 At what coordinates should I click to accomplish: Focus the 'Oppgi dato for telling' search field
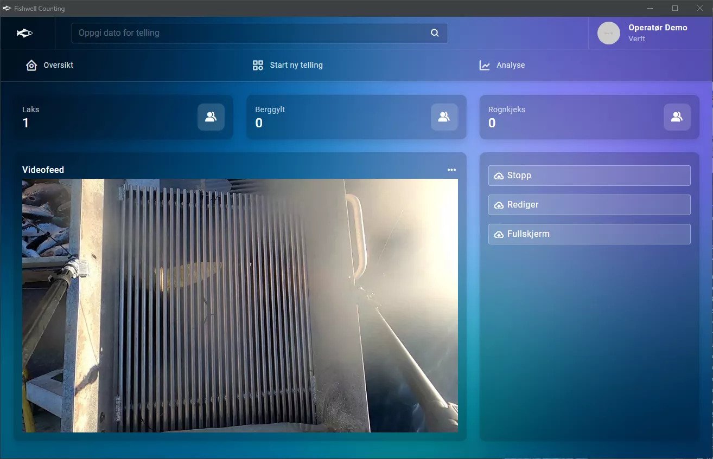[x=259, y=33]
